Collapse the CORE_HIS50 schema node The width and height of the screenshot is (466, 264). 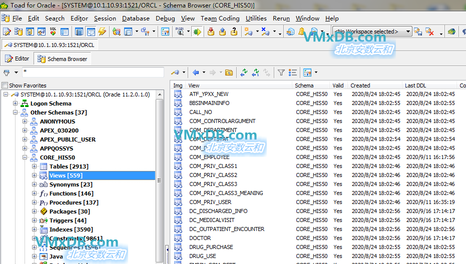tap(25, 157)
